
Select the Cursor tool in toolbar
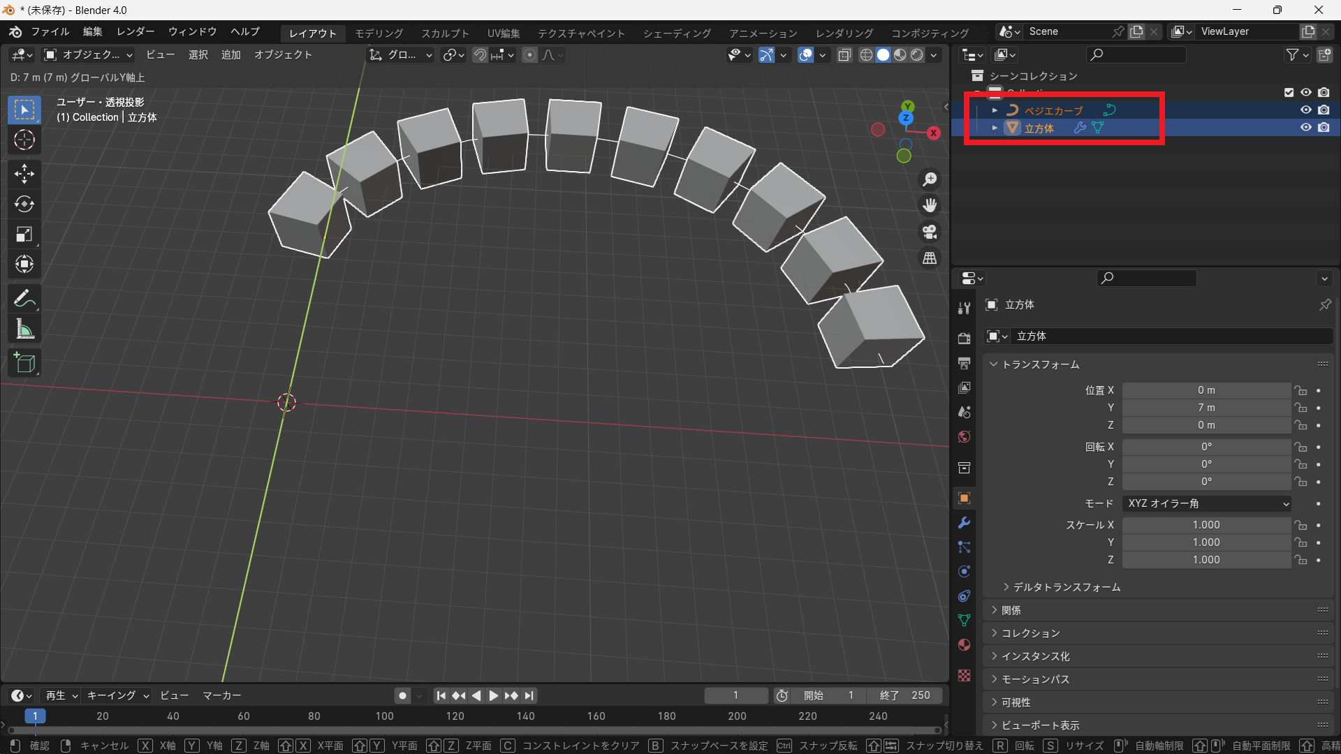[24, 140]
